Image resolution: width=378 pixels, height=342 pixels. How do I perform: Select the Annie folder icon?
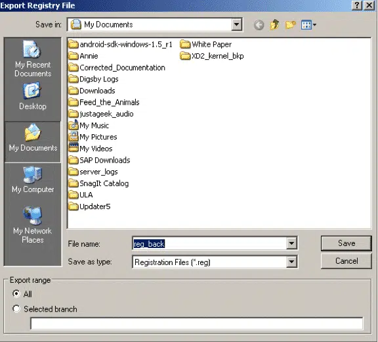[x=73, y=56]
